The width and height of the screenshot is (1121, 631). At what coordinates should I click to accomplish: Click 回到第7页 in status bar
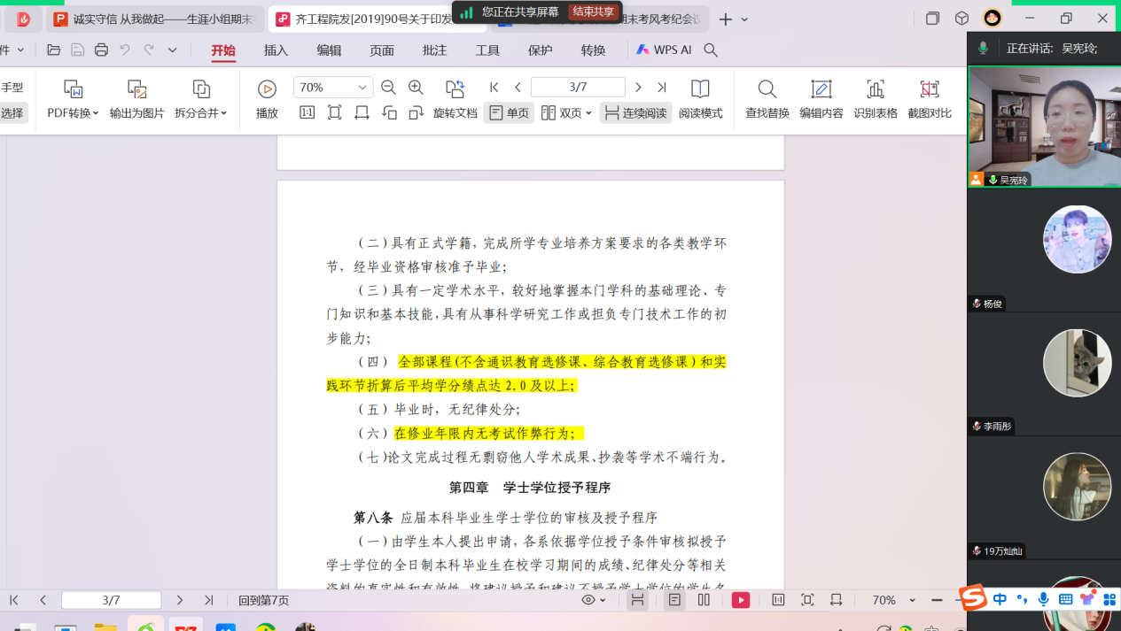pyautogui.click(x=263, y=600)
